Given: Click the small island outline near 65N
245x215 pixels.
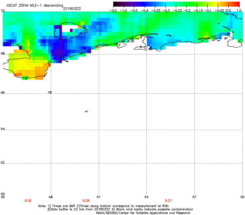Looking at the screenshot, I should point(86,111).
